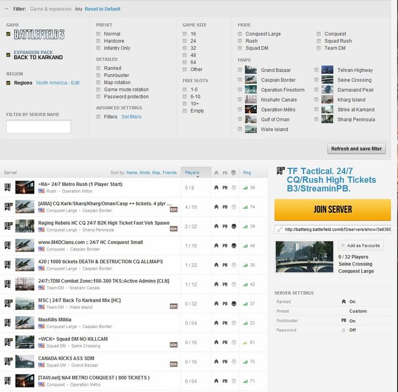Sort server list by Name

tap(132, 172)
